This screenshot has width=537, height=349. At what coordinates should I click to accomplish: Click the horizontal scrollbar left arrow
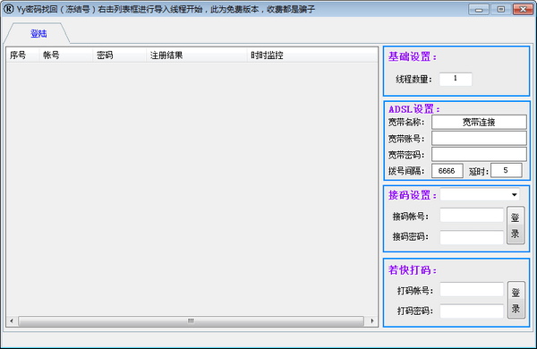coord(12,321)
